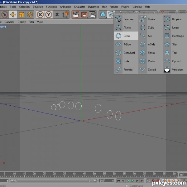187x187 pixels.
Task: Step forward one frame
Action: pyautogui.click(x=137, y=181)
